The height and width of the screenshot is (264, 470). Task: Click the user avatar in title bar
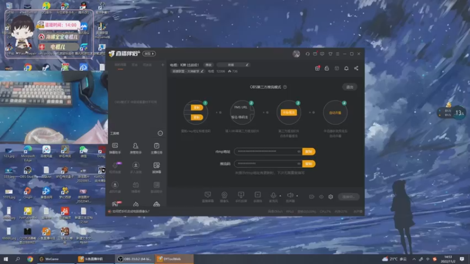tap(296, 54)
